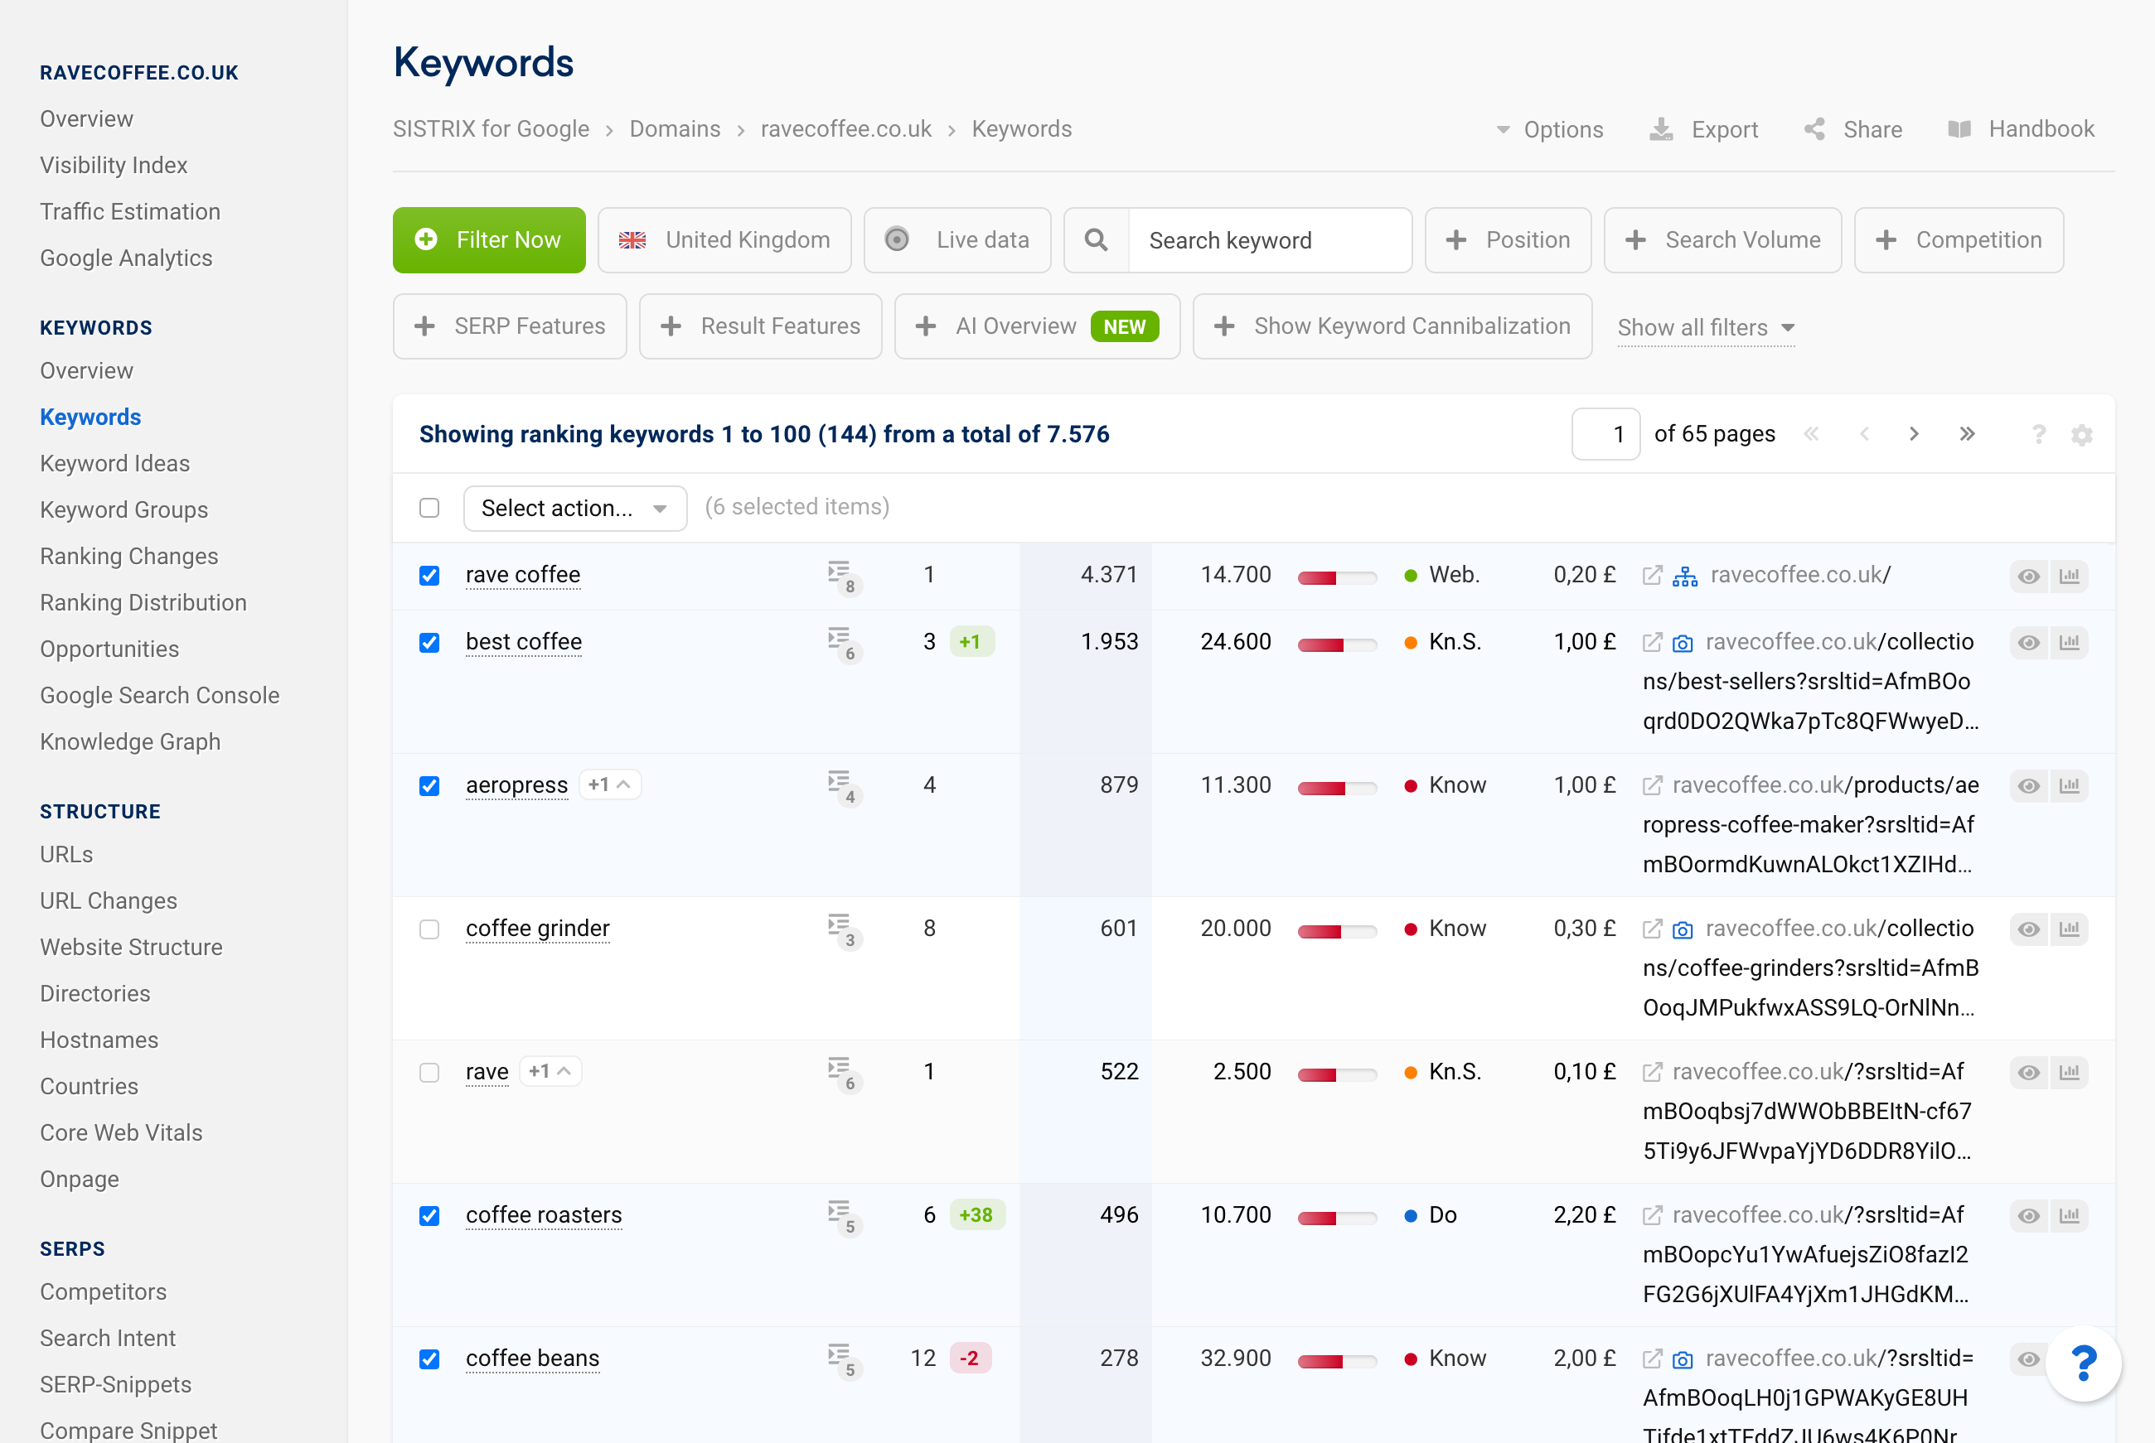
Task: Show ranking history chart for best coffee
Action: 2070,642
